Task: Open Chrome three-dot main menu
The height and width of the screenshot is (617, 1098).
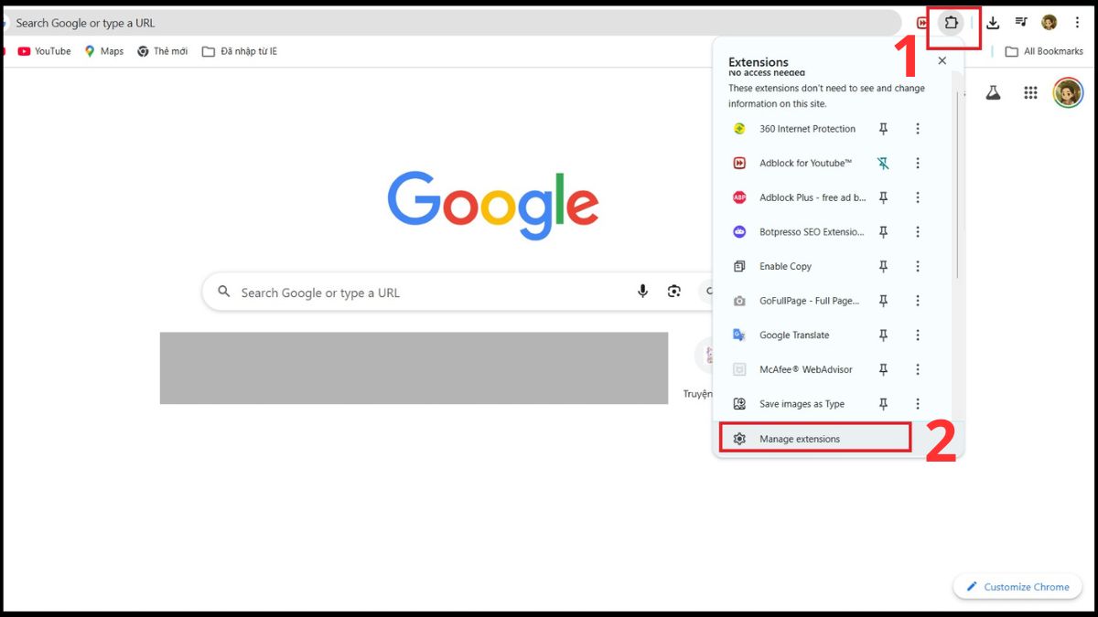Action: tap(1077, 23)
